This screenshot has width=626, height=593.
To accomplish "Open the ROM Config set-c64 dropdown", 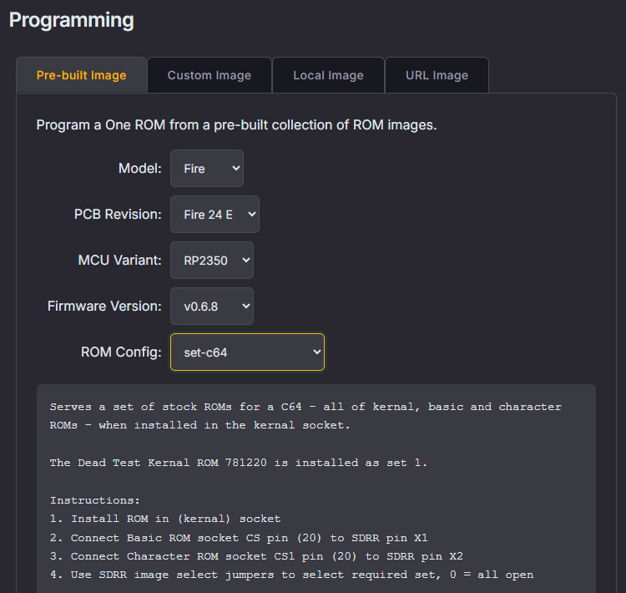I will (247, 352).
